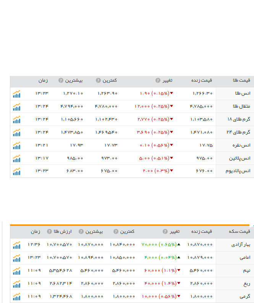Click highest price ۱,۲۷۰.۱۰ for انس طلا

pyautogui.click(x=73, y=93)
